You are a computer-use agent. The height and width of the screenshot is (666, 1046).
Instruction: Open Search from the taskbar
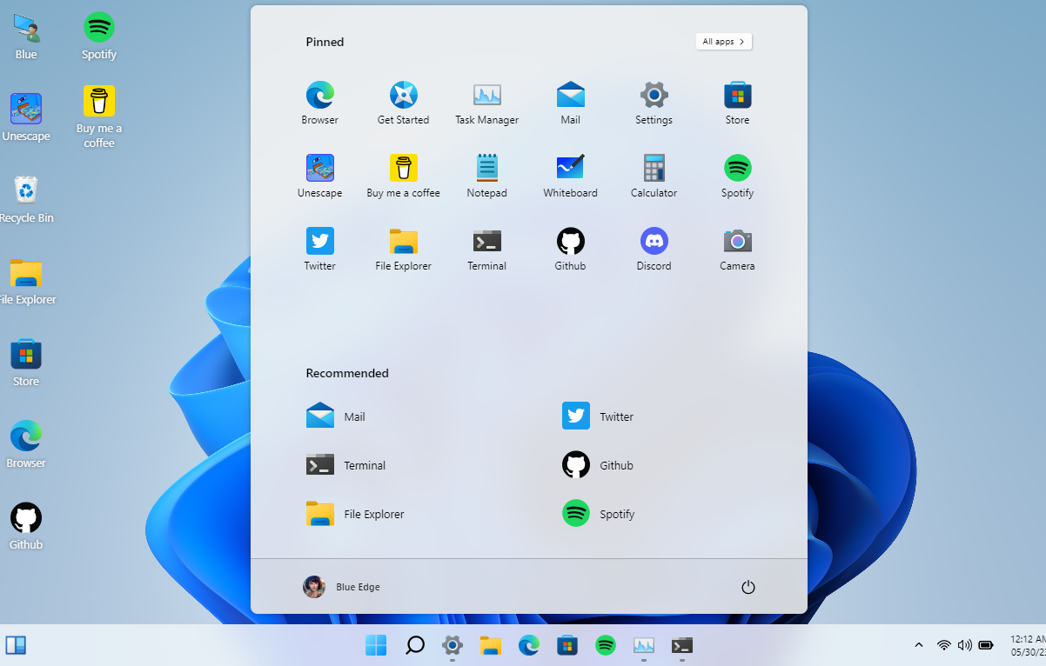[x=415, y=645]
